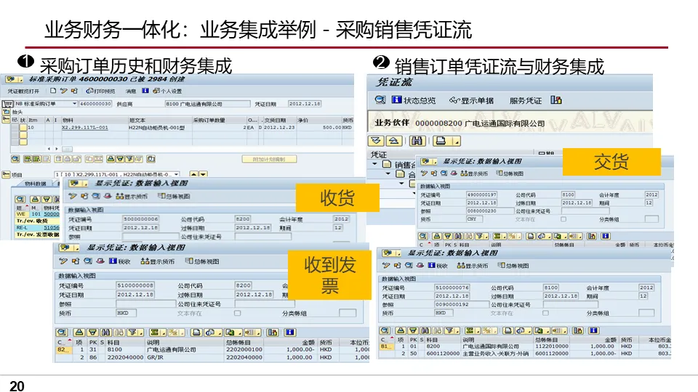Click expand all nodes icon under 业务伙伴
The width and height of the screenshot is (698, 392).
tap(376, 141)
